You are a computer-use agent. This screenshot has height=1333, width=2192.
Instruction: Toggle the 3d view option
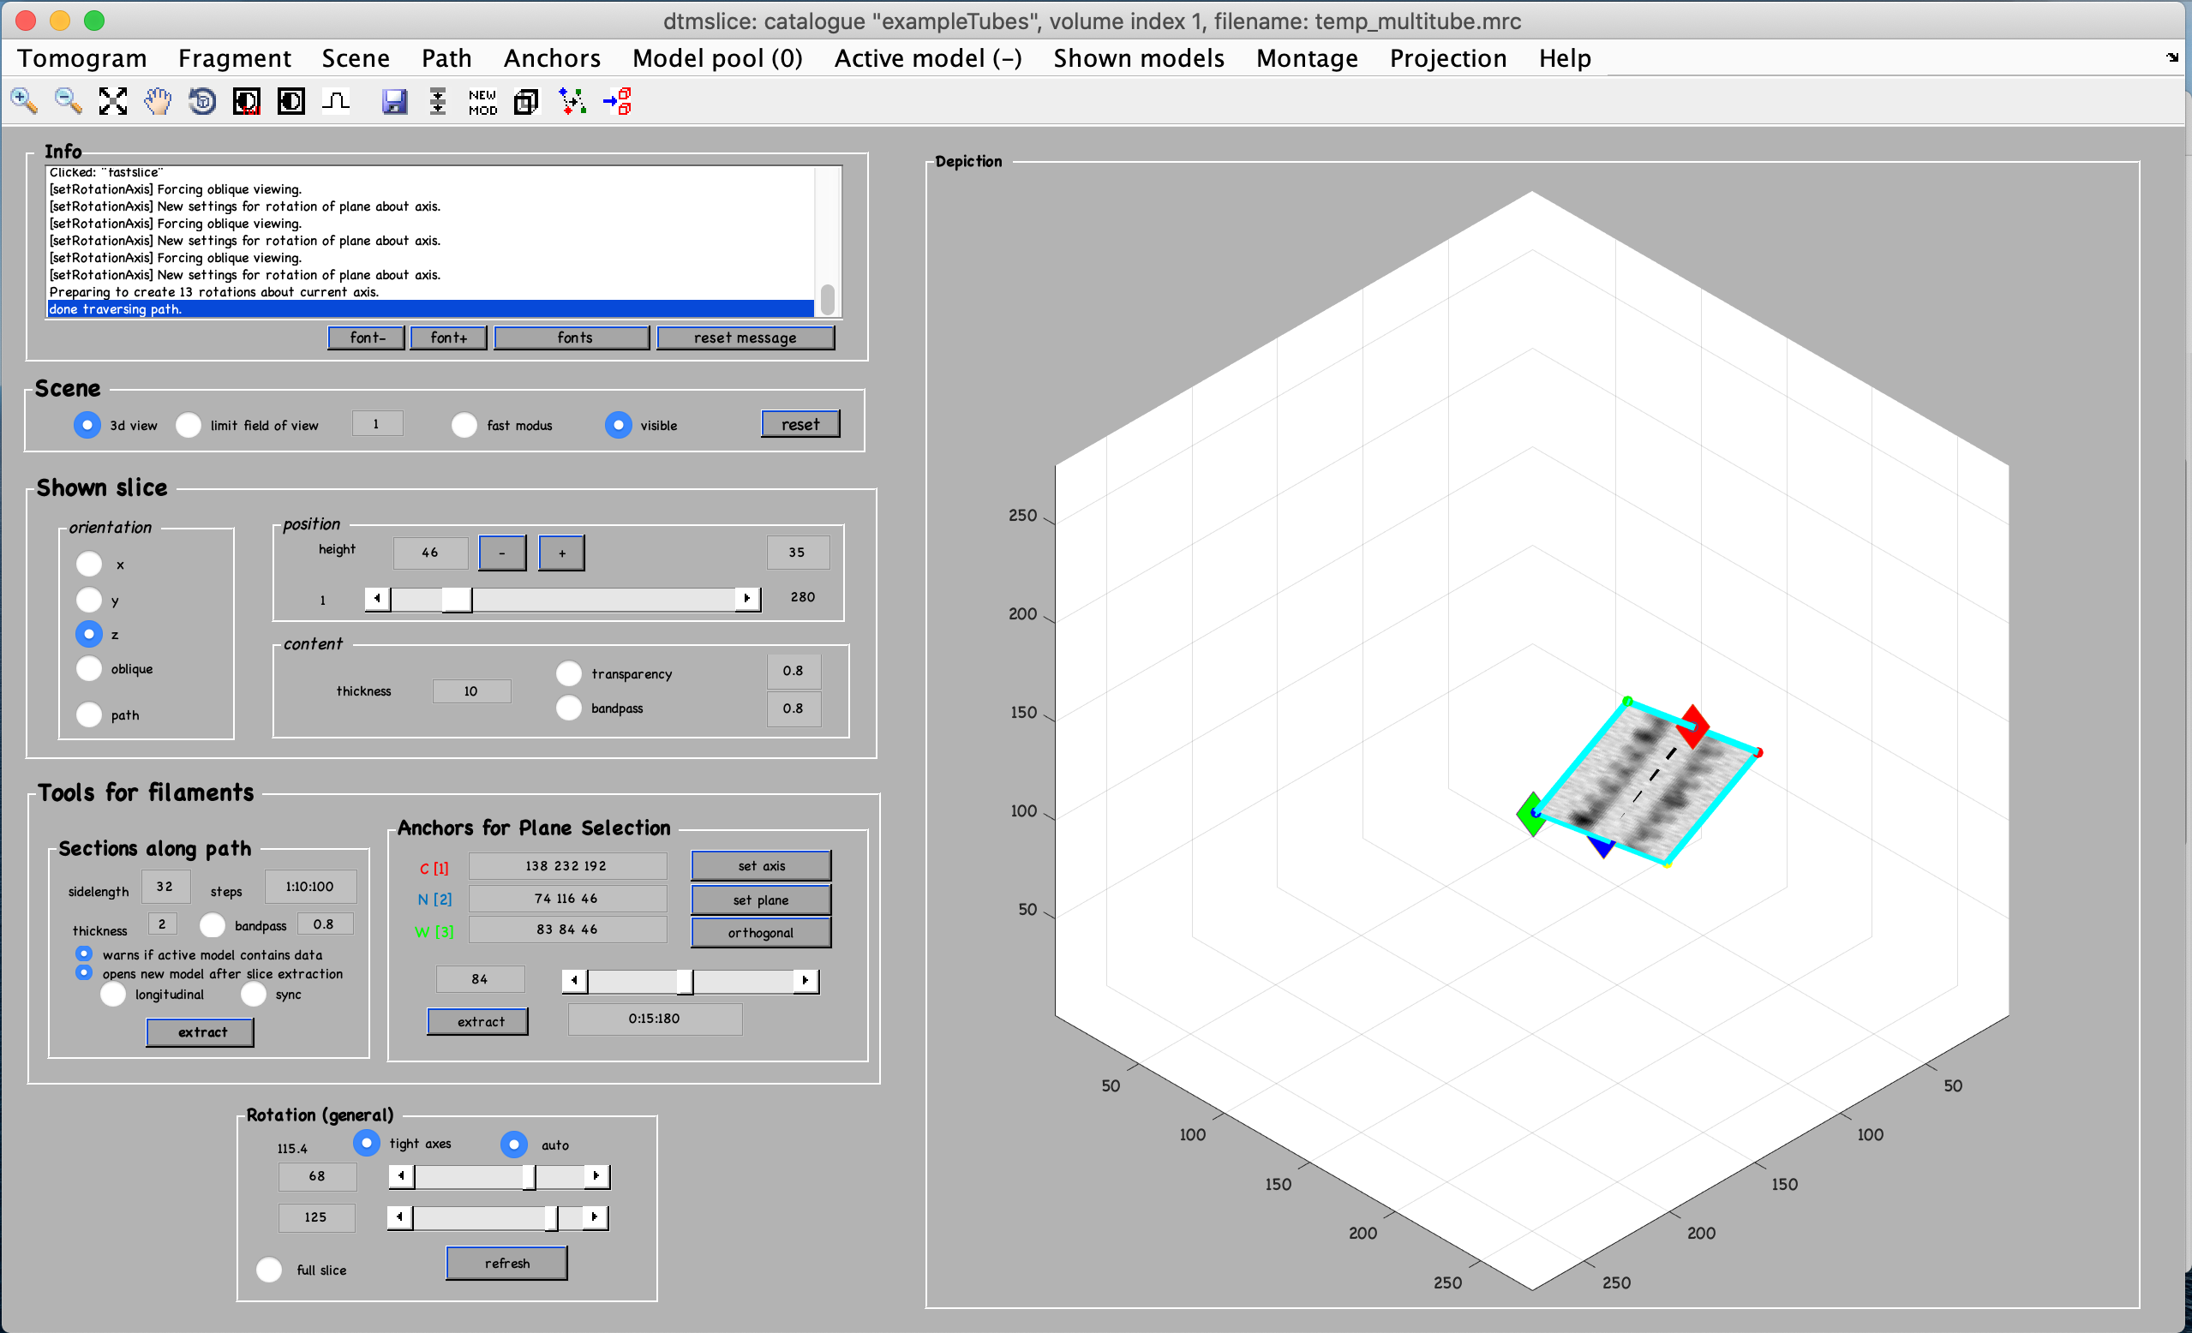pos(87,425)
